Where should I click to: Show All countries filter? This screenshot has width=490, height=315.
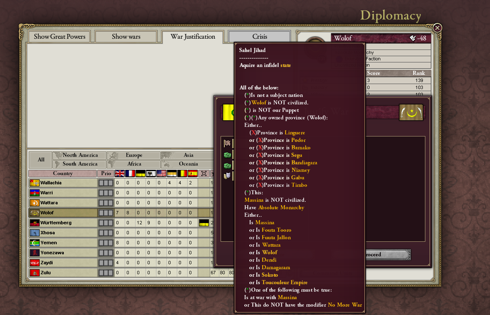coord(41,159)
